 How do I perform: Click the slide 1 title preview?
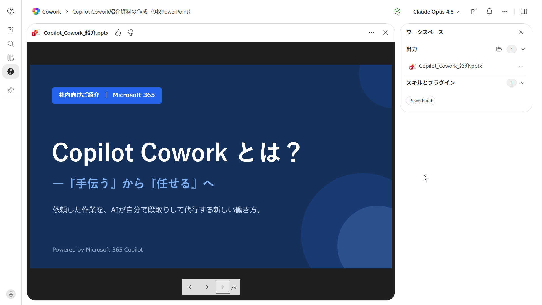[176, 152]
